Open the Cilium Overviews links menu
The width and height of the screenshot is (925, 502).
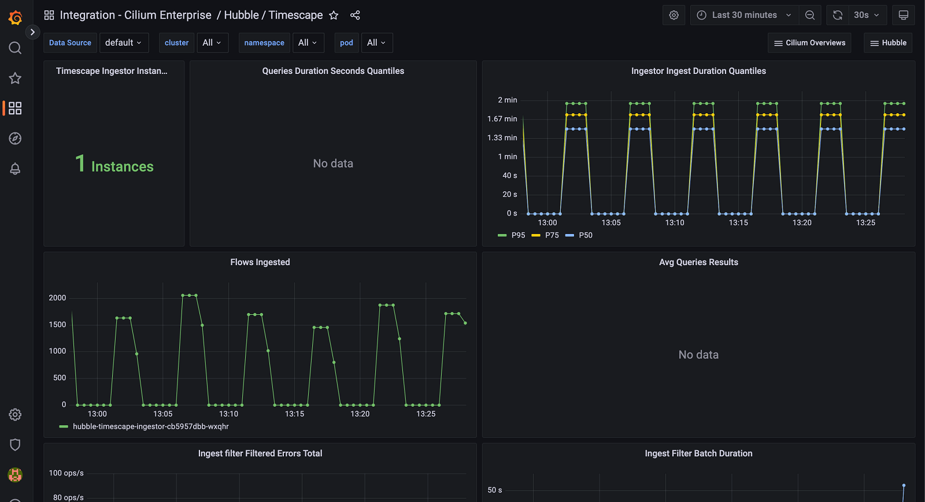pos(809,43)
